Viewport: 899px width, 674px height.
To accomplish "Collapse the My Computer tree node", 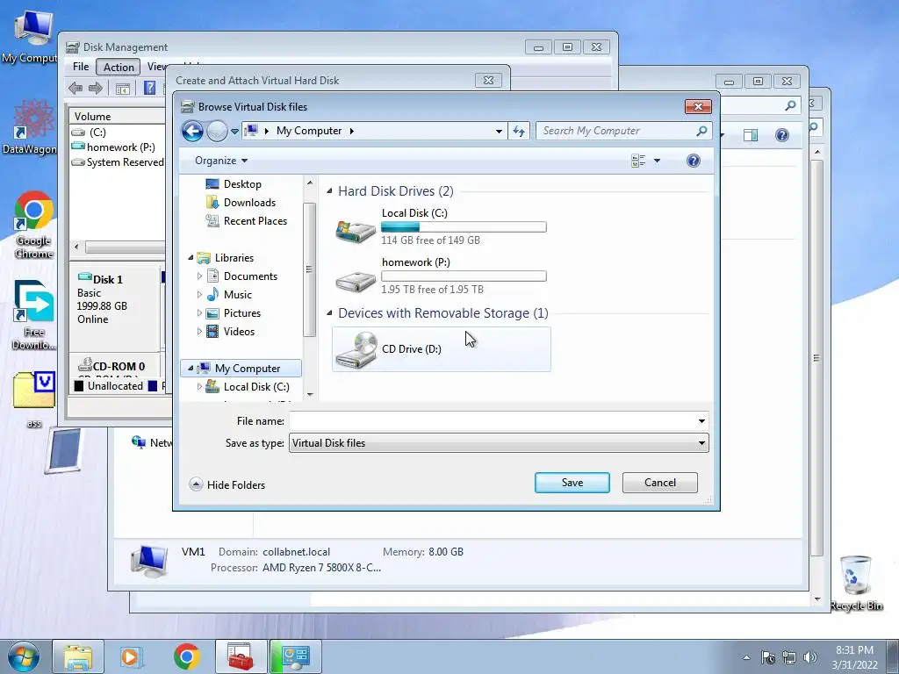I will click(x=191, y=368).
